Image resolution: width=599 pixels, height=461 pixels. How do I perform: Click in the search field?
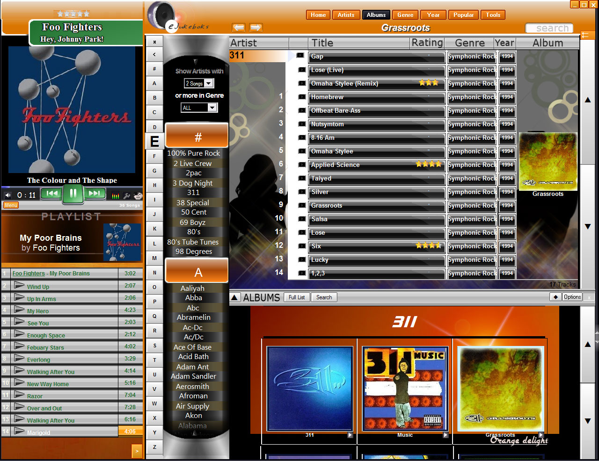click(x=549, y=28)
